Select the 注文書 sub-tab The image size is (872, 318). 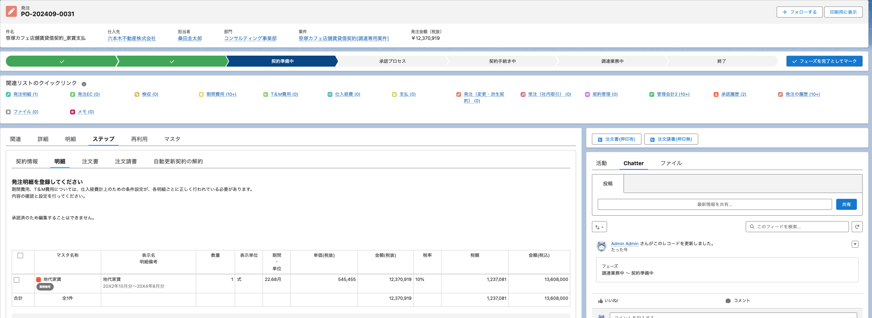click(x=90, y=161)
